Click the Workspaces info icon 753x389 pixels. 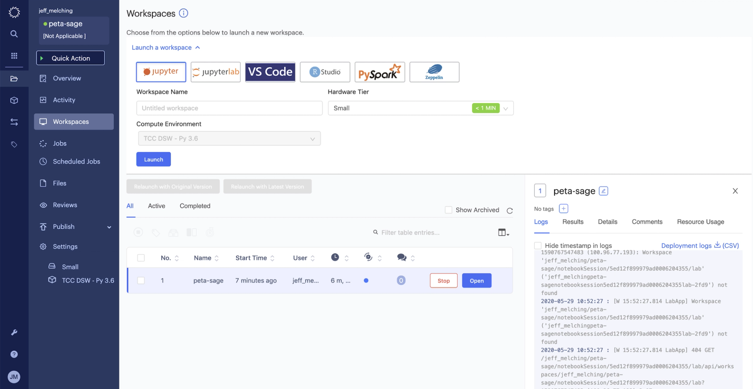184,13
